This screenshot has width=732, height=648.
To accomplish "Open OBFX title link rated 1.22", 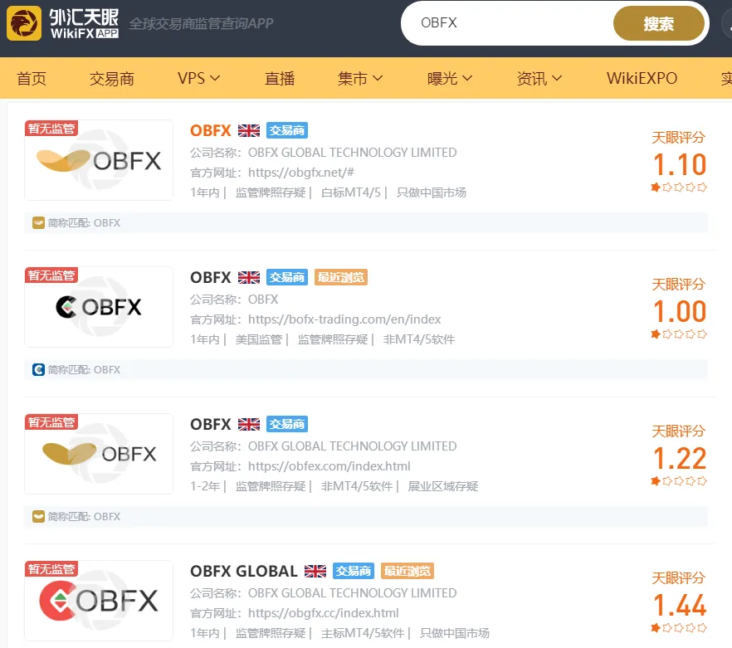I will pyautogui.click(x=211, y=424).
